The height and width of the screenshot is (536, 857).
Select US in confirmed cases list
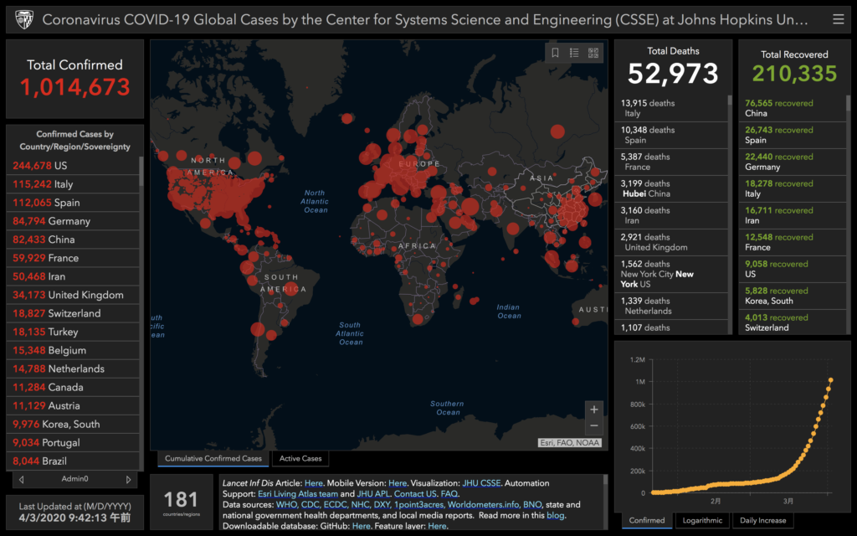coord(73,166)
